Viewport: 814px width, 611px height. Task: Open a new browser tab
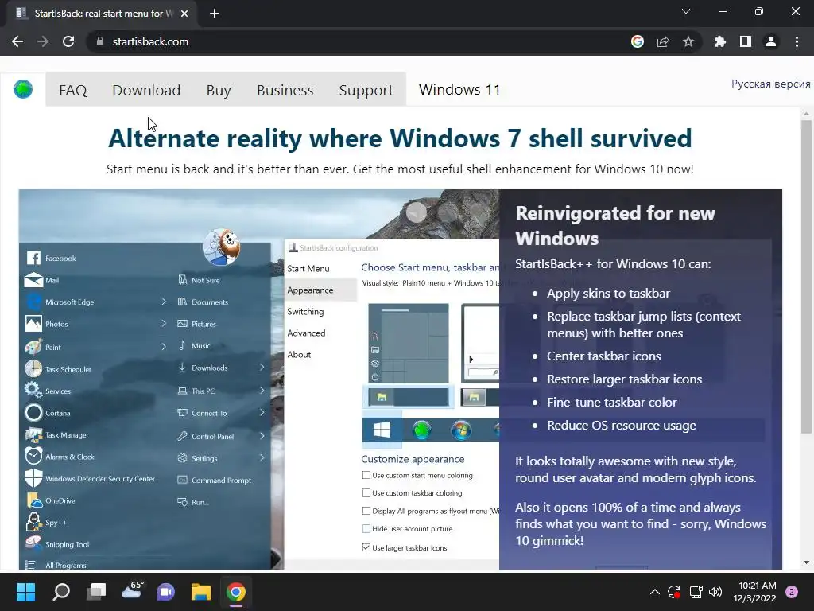pos(215,14)
